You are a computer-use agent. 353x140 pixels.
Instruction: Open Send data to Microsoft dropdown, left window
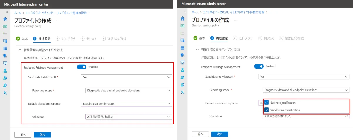[126, 77]
